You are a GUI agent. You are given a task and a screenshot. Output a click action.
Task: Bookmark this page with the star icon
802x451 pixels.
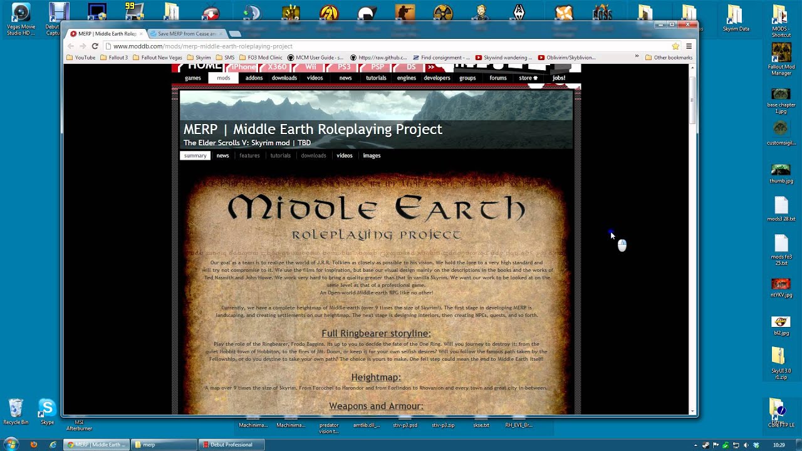675,46
